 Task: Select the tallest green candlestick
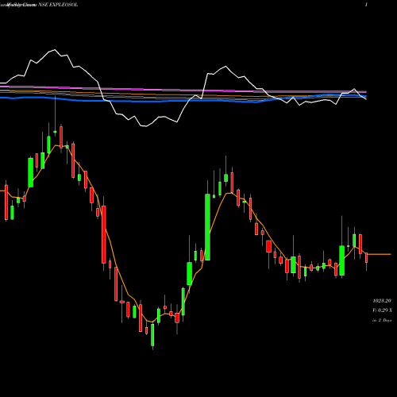[x=207, y=227]
